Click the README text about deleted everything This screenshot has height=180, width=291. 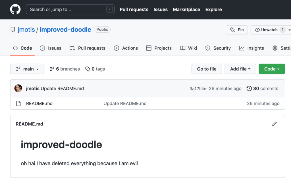pos(79,164)
